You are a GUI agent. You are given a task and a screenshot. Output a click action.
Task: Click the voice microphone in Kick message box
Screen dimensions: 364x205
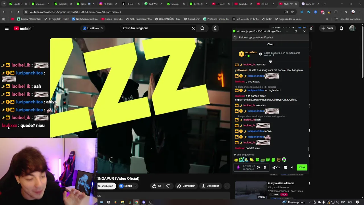click(238, 167)
